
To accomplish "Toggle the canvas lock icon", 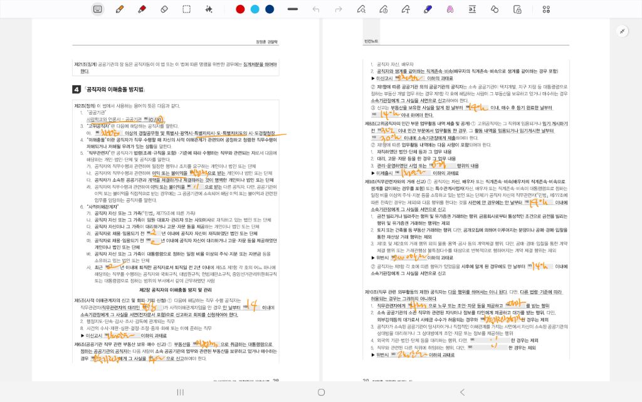I will (x=517, y=9).
